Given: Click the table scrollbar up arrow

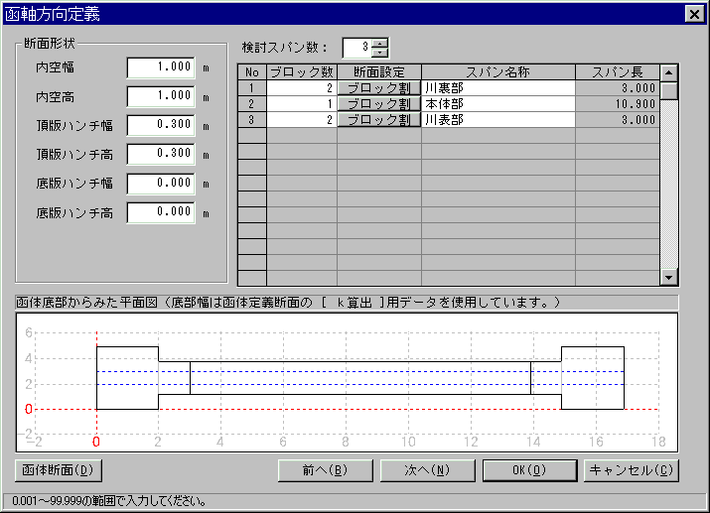Looking at the screenshot, I should point(669,72).
